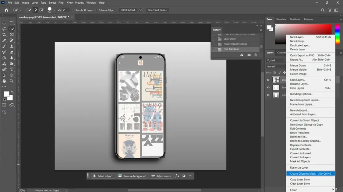Open the Edit Toolbar three-dots menu
This screenshot has height=192, width=343.
click(x=4, y=87)
